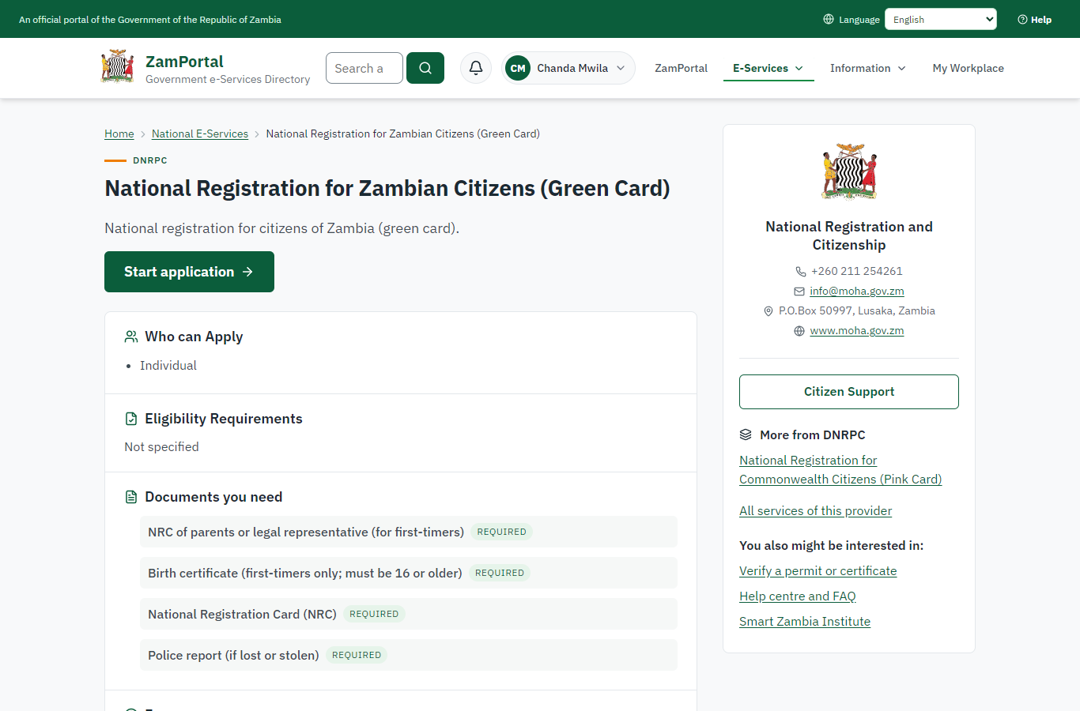Click the people icon by Who can Apply
1080x711 pixels.
click(131, 337)
